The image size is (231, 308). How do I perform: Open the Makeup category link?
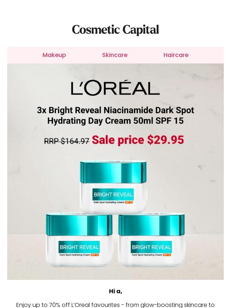click(54, 55)
